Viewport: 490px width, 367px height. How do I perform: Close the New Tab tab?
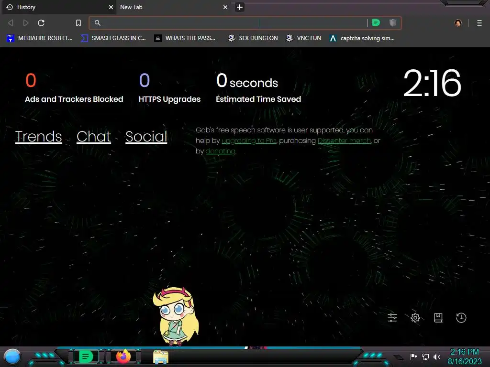click(x=225, y=7)
